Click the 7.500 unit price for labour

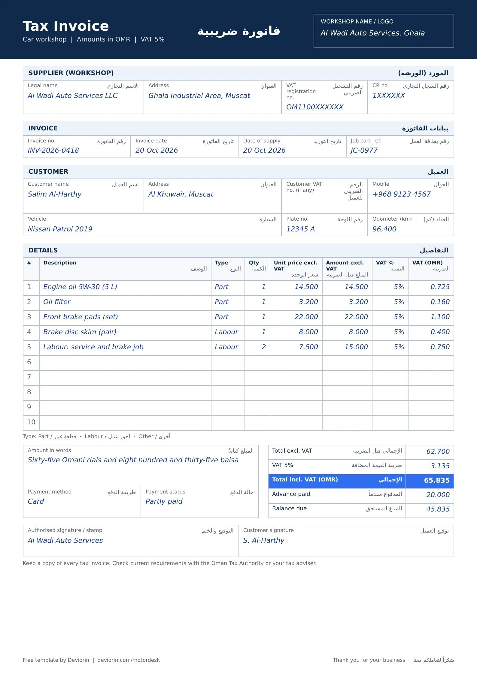308,347
